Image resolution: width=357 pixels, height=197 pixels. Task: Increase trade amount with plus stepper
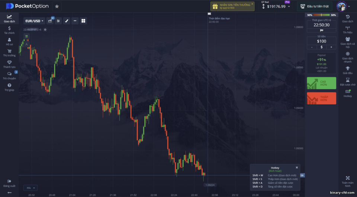[x=331, y=47]
